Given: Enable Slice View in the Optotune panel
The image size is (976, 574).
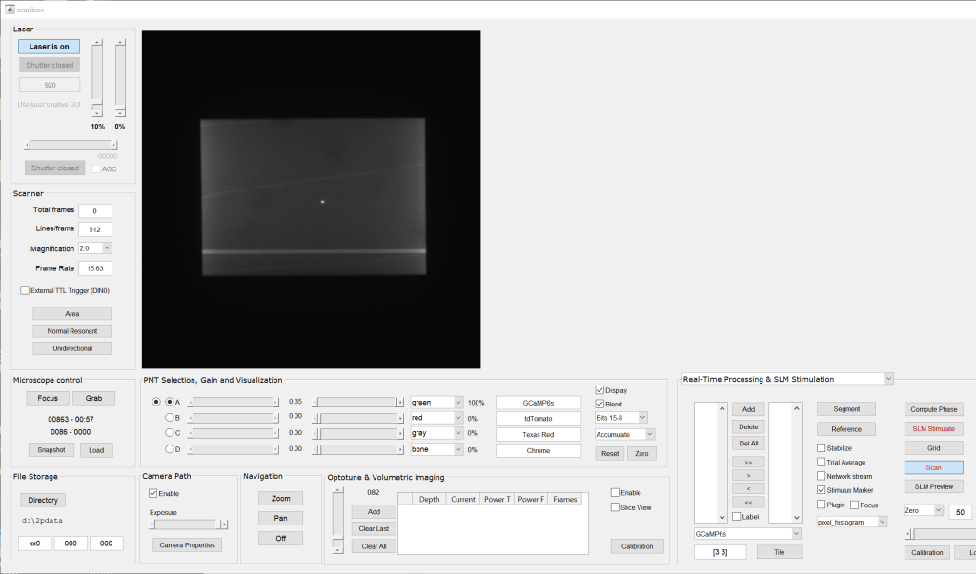Looking at the screenshot, I should [614, 507].
